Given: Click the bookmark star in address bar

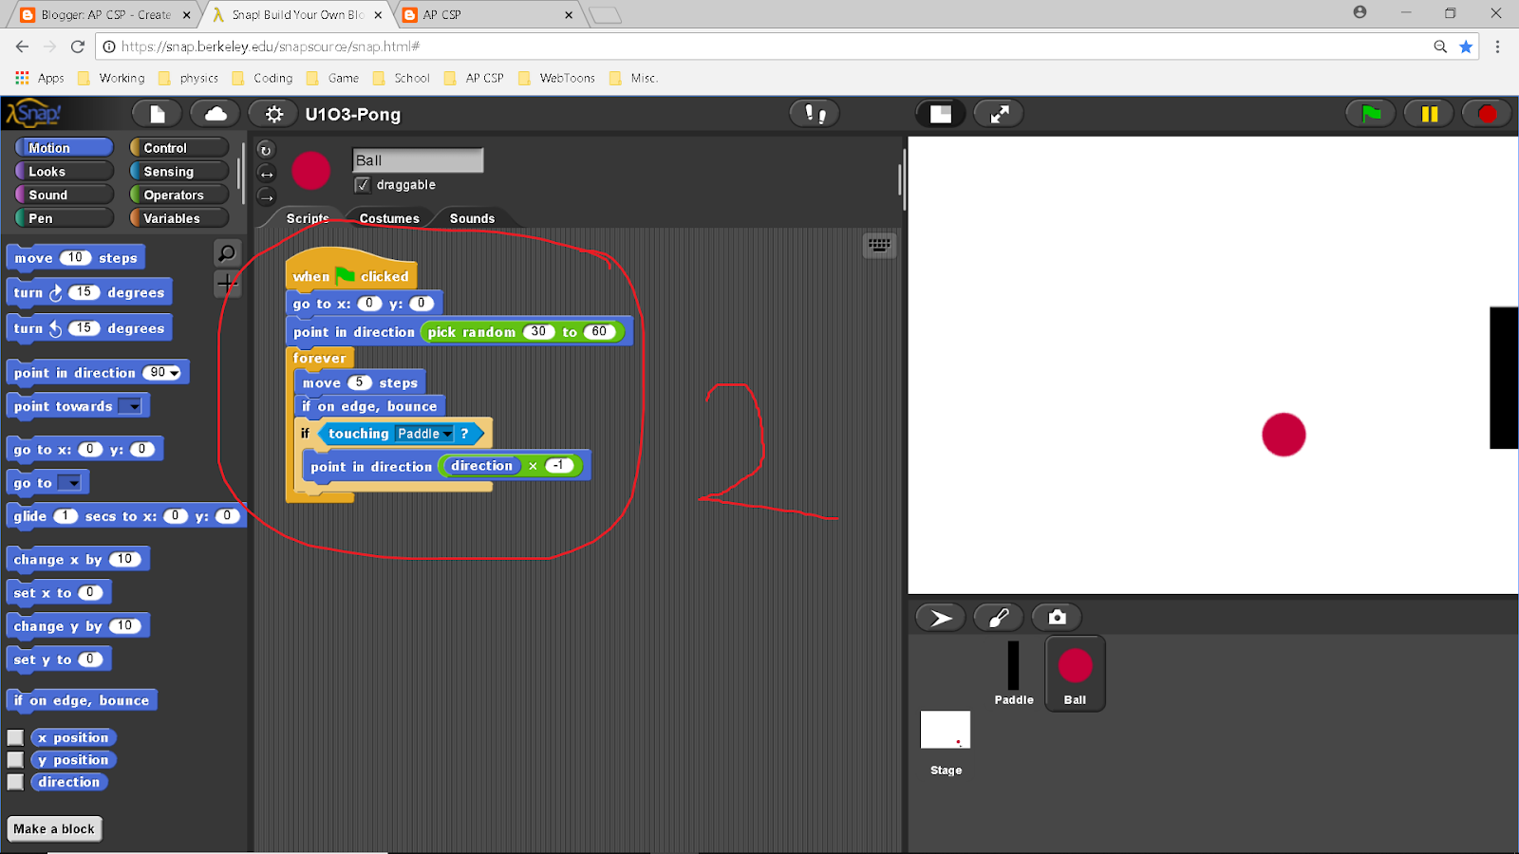Looking at the screenshot, I should [x=1466, y=46].
